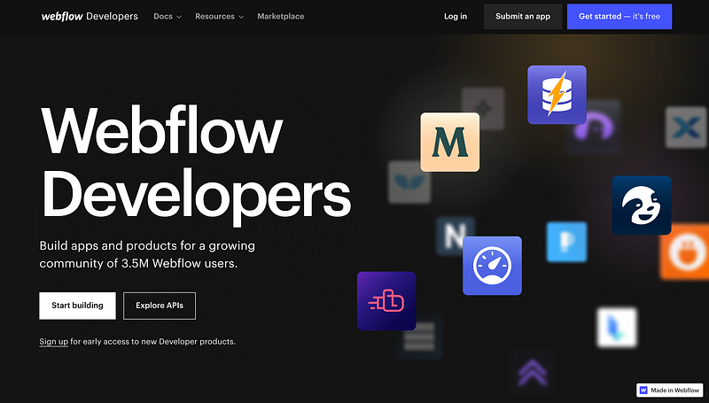The width and height of the screenshot is (709, 403).
Task: Click the purple pink speed-lines app icon
Action: click(x=386, y=301)
